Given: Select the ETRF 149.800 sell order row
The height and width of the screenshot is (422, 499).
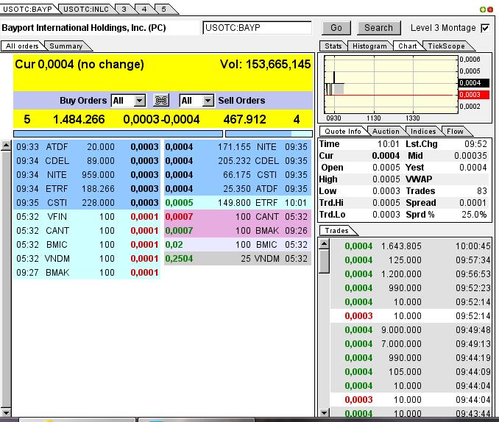Looking at the screenshot, I should (238, 203).
